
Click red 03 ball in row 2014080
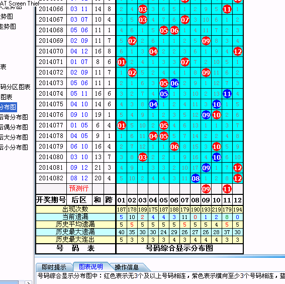pos(143,157)
